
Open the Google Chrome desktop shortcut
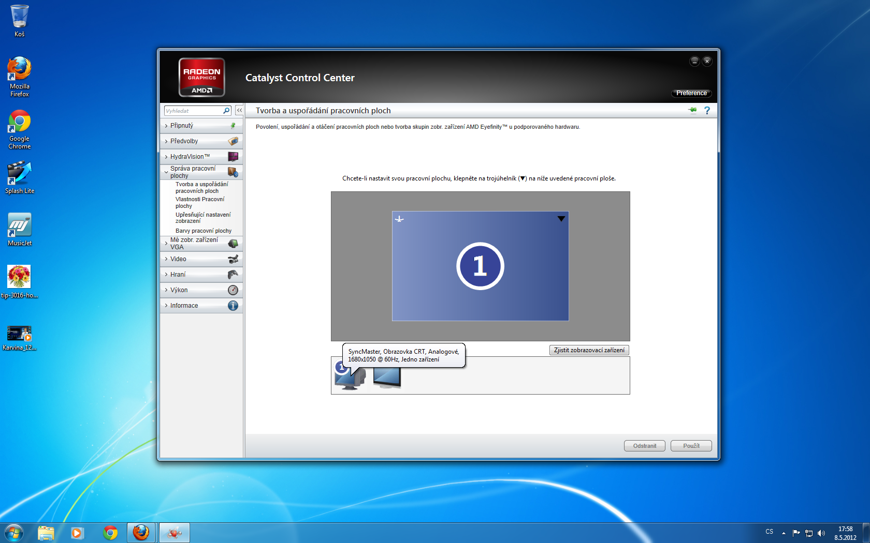coord(19,129)
